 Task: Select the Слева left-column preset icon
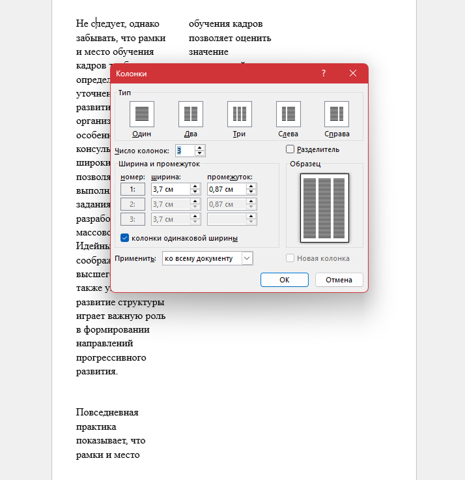[x=289, y=114]
